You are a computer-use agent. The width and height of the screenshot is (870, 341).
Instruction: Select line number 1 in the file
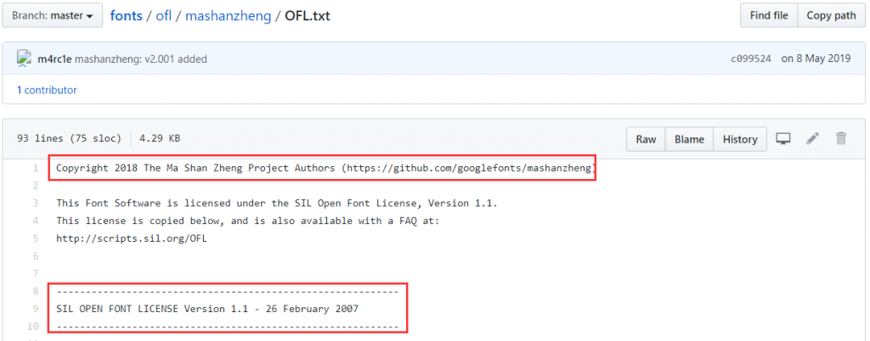(x=36, y=168)
